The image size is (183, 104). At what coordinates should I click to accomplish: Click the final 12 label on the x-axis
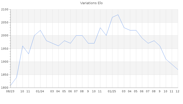pyautogui.click(x=178, y=91)
